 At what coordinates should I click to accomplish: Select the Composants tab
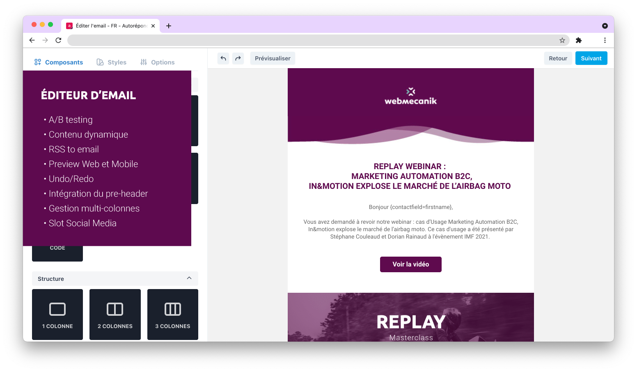tap(59, 62)
